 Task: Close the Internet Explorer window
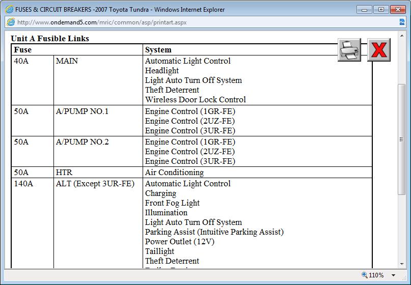point(398,9)
